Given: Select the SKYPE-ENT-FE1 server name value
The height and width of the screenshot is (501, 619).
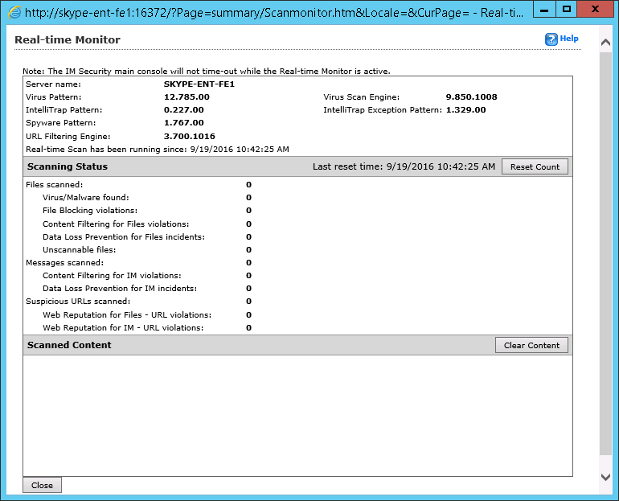Looking at the screenshot, I should click(x=199, y=84).
